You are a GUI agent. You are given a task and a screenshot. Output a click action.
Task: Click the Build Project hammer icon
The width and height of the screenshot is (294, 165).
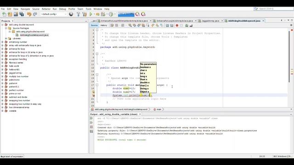[x=79, y=14]
